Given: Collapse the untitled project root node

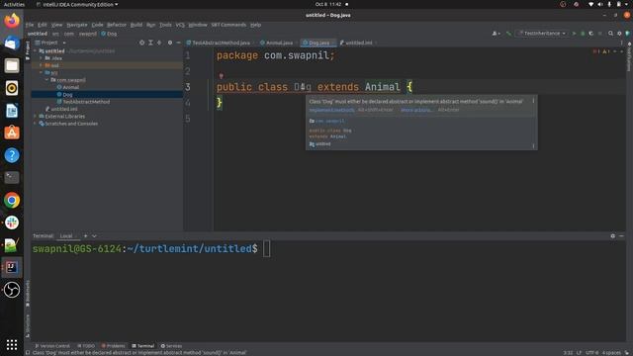Looking at the screenshot, I should pos(36,50).
